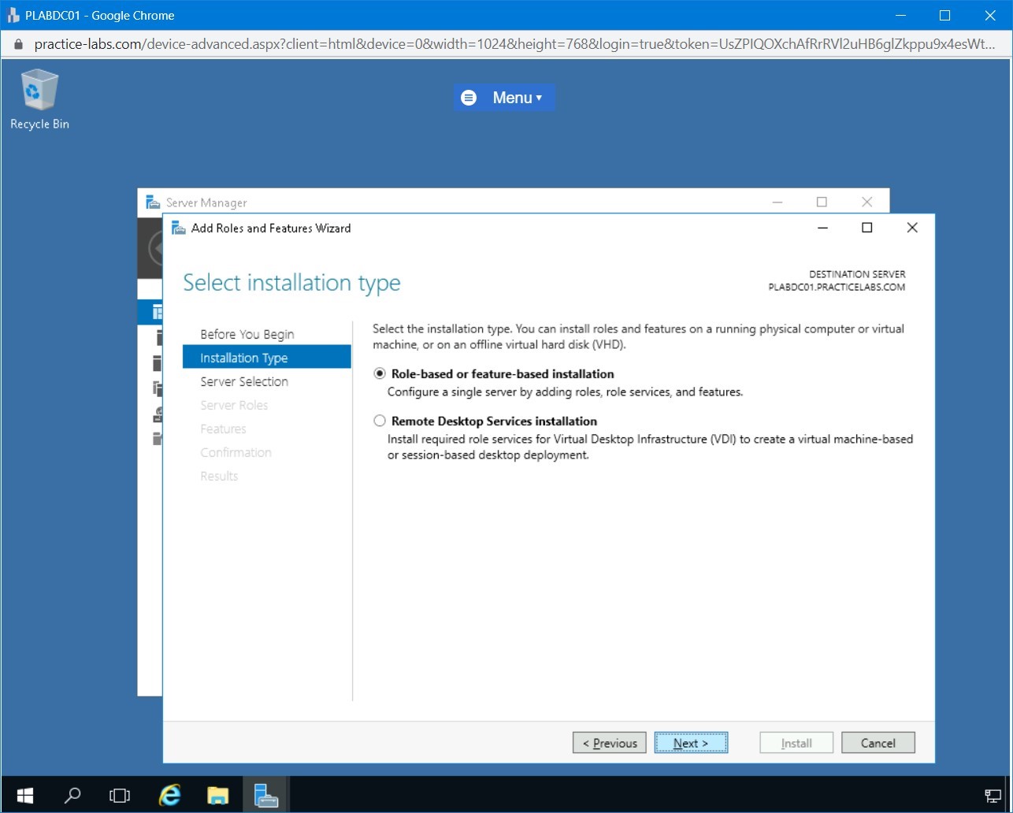Close the Server Manager window
The image size is (1013, 813).
click(866, 202)
